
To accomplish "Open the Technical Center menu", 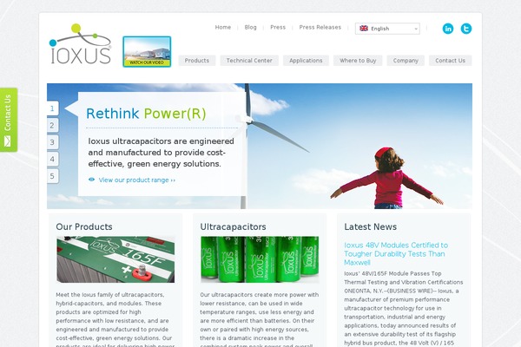I will [249, 61].
